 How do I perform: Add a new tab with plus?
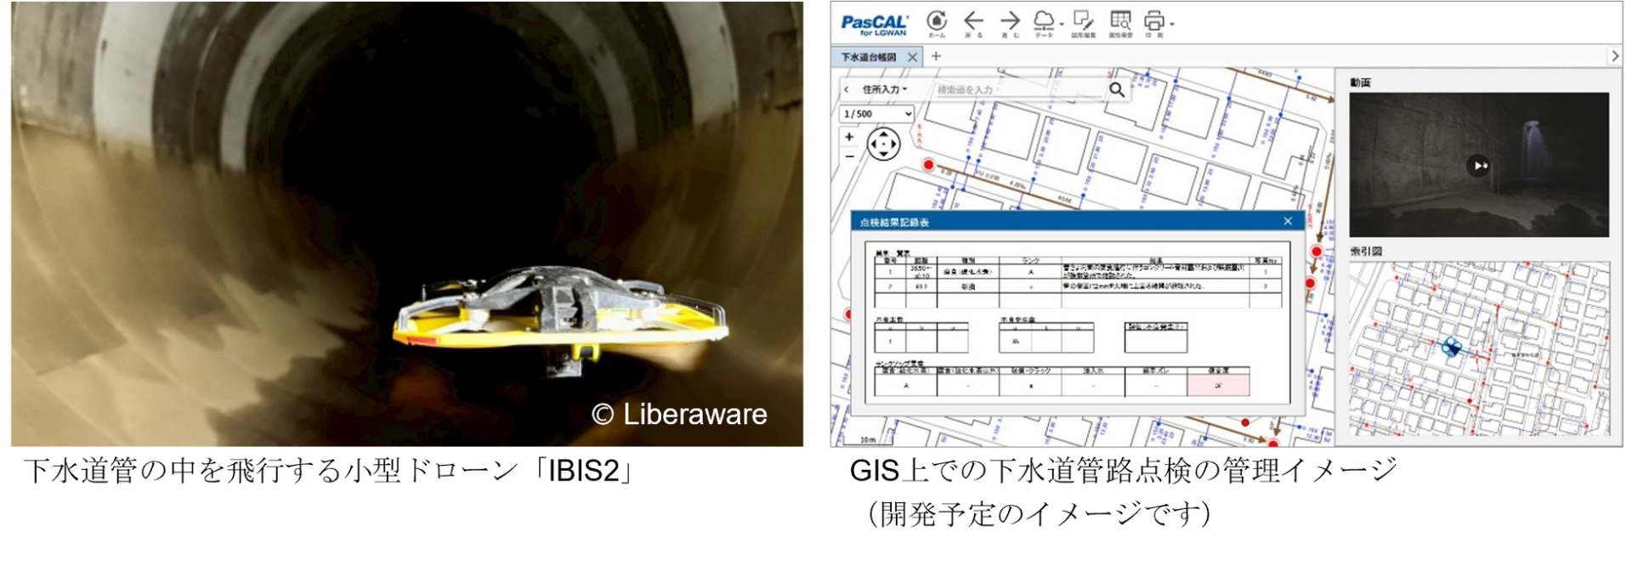(936, 56)
